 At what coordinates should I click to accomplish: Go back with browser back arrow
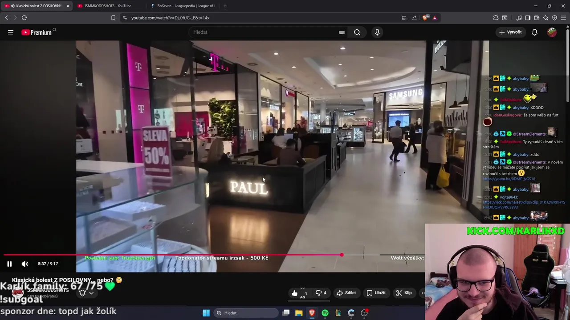(x=7, y=18)
